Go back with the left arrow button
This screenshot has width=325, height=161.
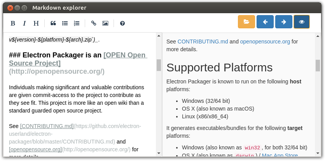(x=265, y=22)
